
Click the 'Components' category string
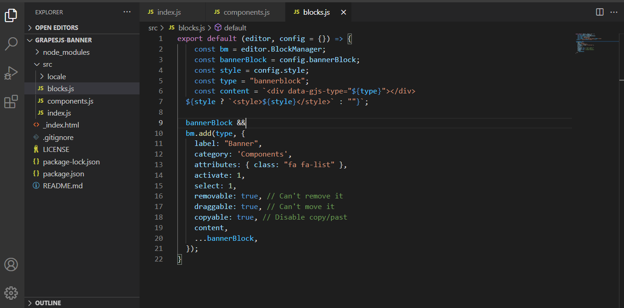click(x=262, y=154)
